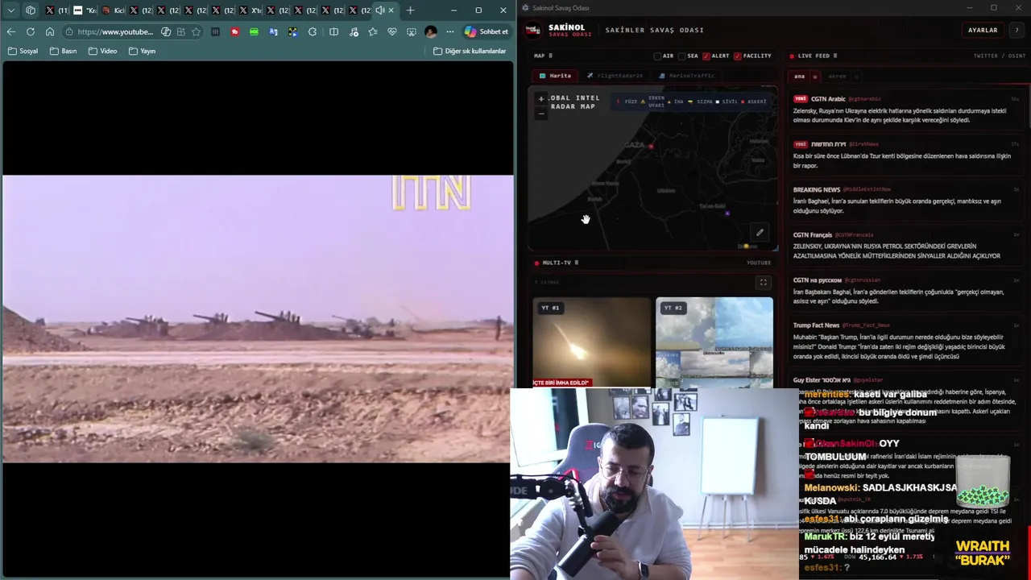
Task: Open the Basın bookmarks folder
Action: [x=63, y=51]
